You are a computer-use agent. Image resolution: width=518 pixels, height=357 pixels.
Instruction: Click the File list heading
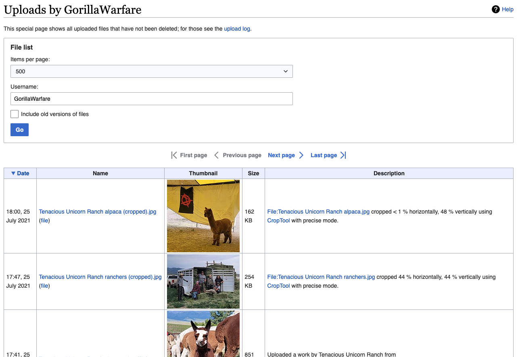[22, 47]
